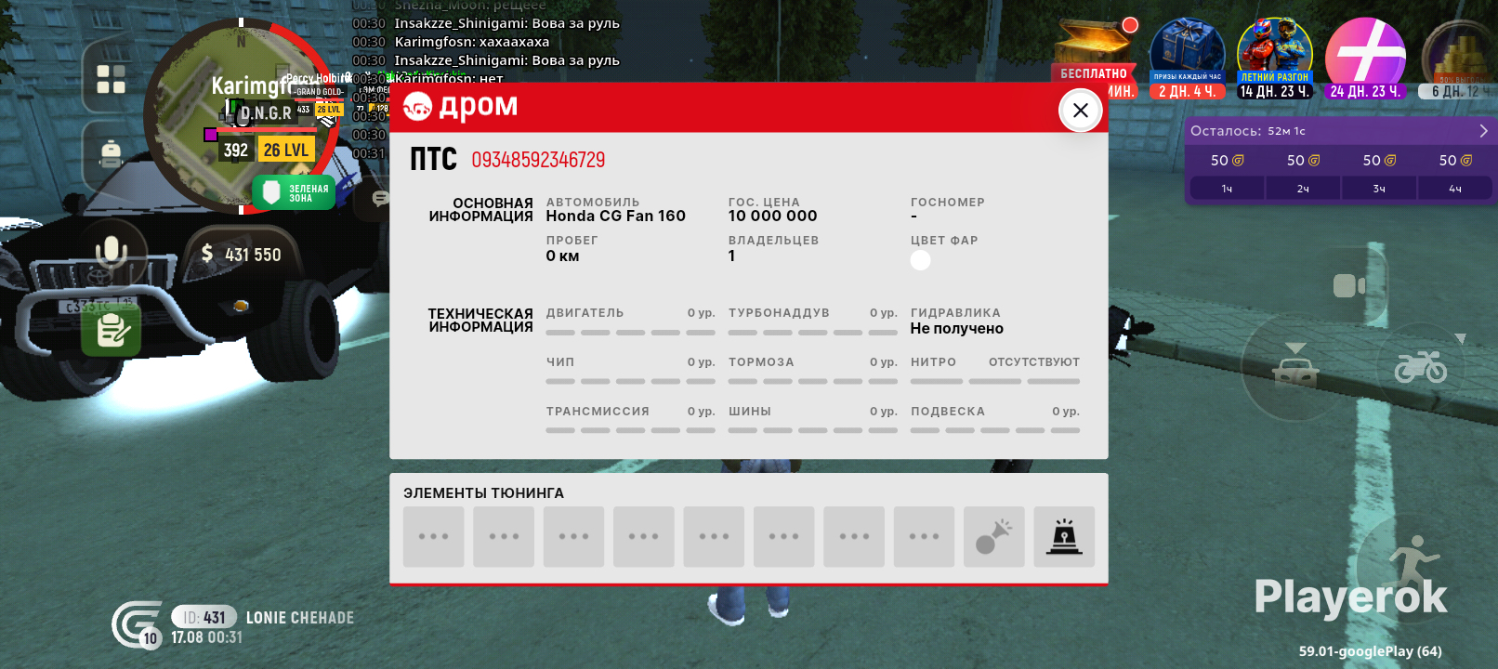The height and width of the screenshot is (669, 1498).
Task: Click the Нитро level bar
Action: pos(995,381)
